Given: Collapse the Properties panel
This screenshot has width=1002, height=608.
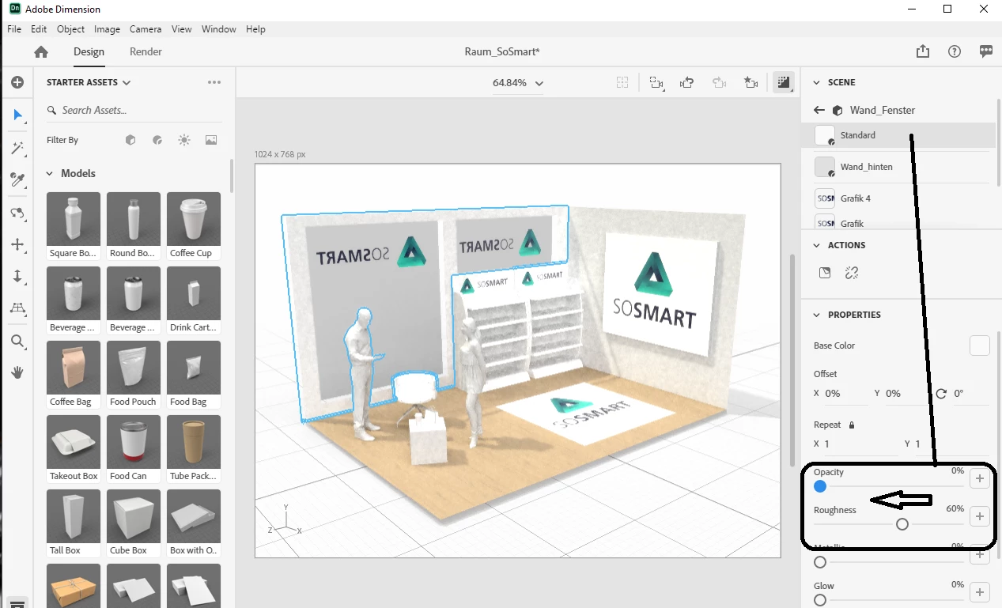Looking at the screenshot, I should 817,315.
